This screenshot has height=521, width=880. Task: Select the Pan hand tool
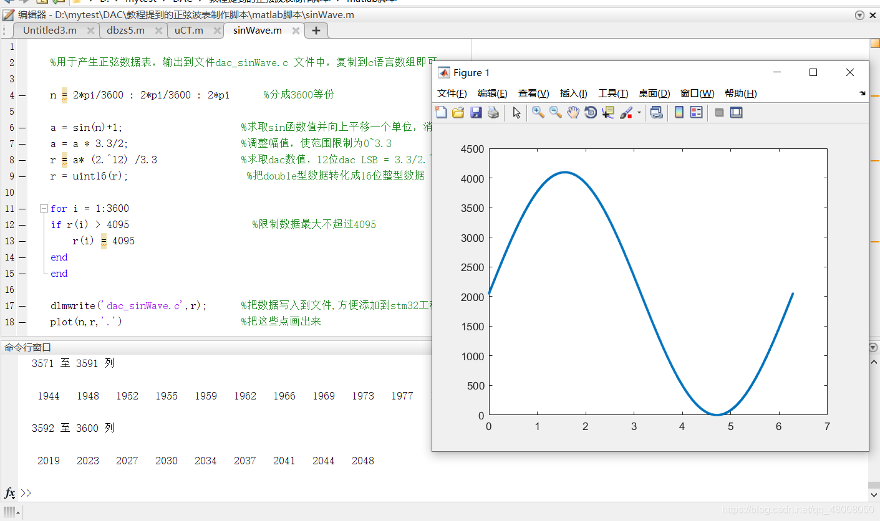coord(573,112)
